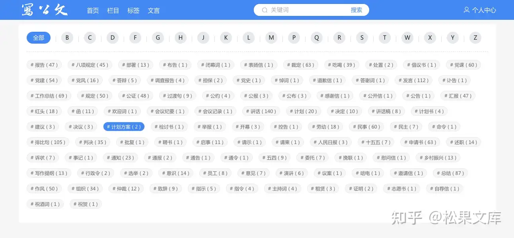Filter tags by letter M
This screenshot has width=514, height=238.
tap(271, 38)
